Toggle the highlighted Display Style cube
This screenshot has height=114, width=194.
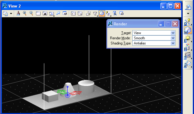102,13
